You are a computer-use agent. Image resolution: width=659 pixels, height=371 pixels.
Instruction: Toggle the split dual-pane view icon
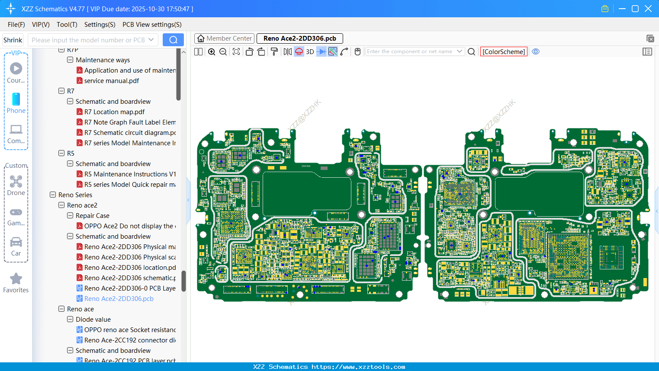(199, 52)
